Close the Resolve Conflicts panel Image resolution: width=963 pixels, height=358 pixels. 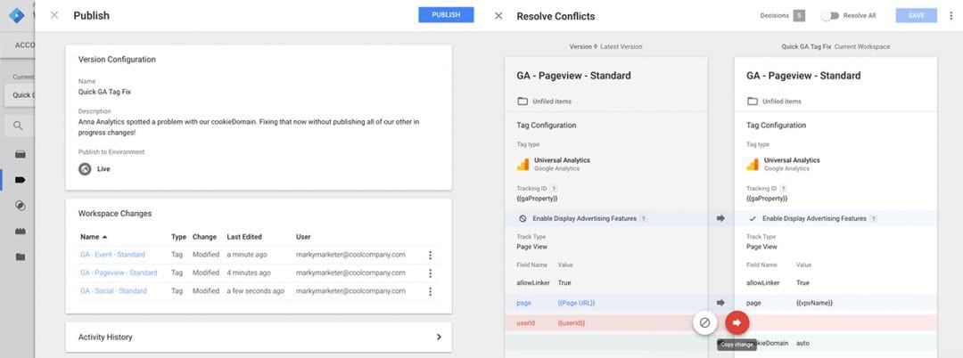[498, 16]
